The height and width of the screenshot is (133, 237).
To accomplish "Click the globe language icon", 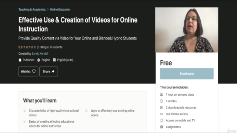I will coord(39,60).
